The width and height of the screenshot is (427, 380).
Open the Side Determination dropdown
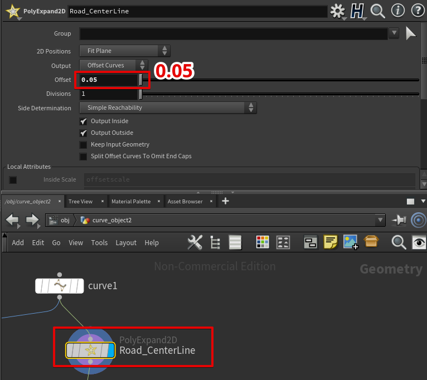click(x=168, y=108)
